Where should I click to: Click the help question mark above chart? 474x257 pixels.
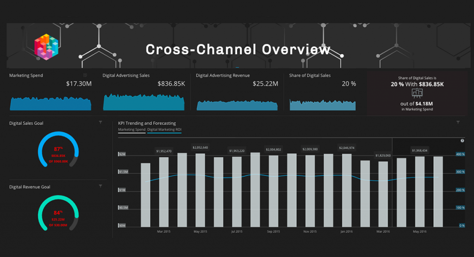[462, 141]
